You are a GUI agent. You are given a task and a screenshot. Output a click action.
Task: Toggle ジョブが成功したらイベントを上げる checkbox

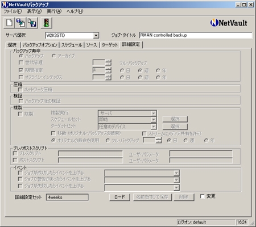(20, 173)
